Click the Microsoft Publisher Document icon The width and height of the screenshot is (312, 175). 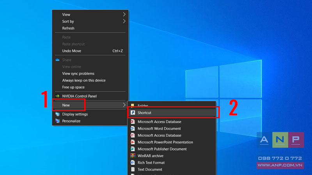coord(133,149)
